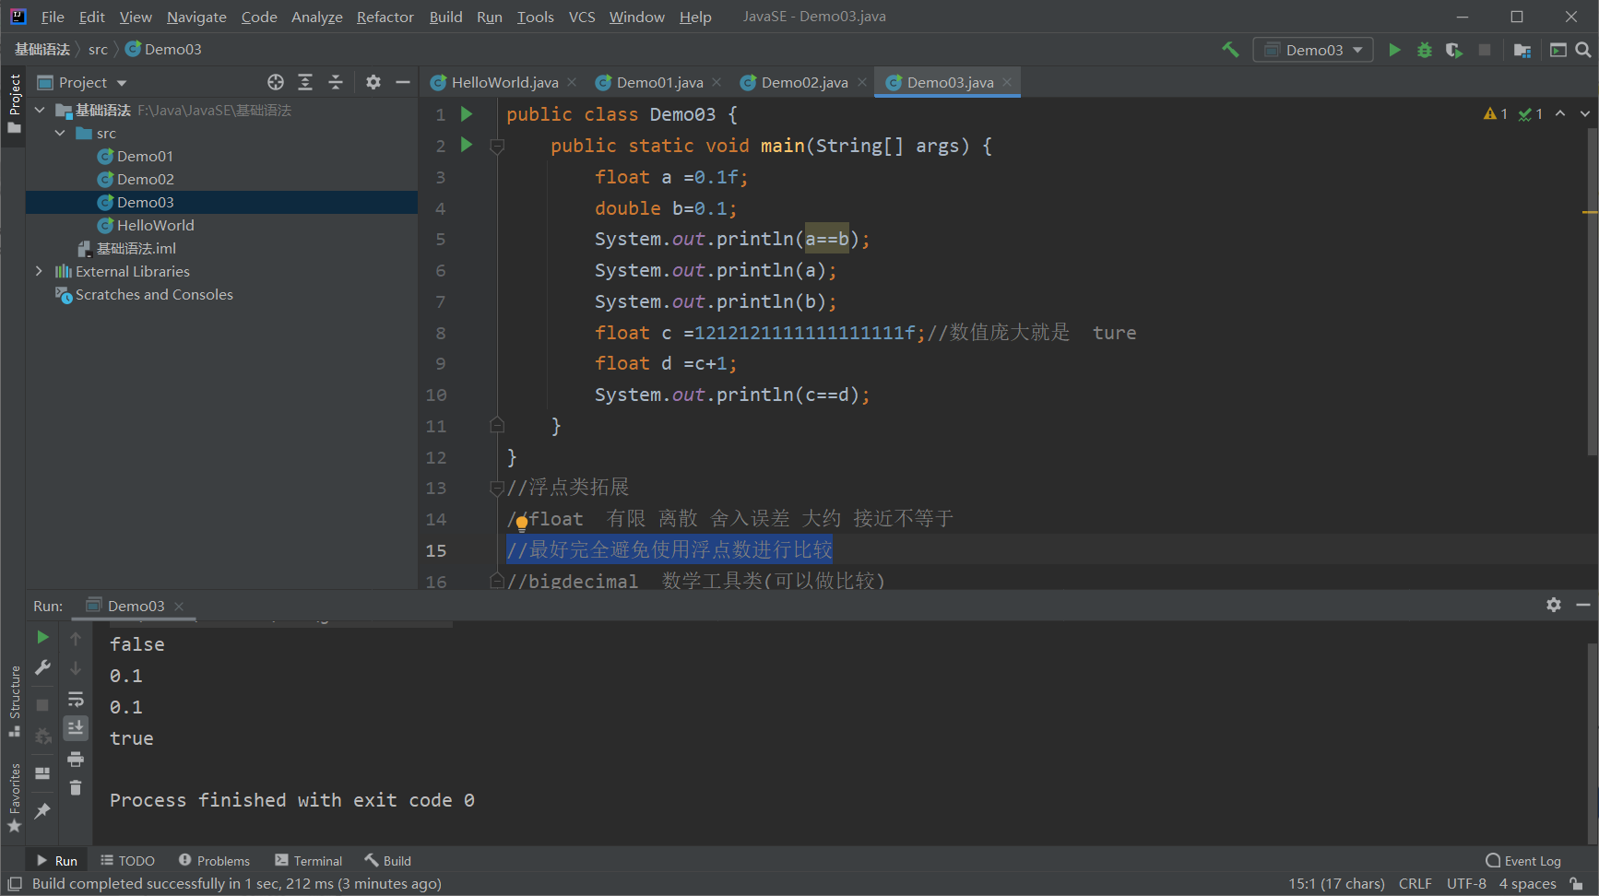Open the Terminal tool window

[308, 861]
